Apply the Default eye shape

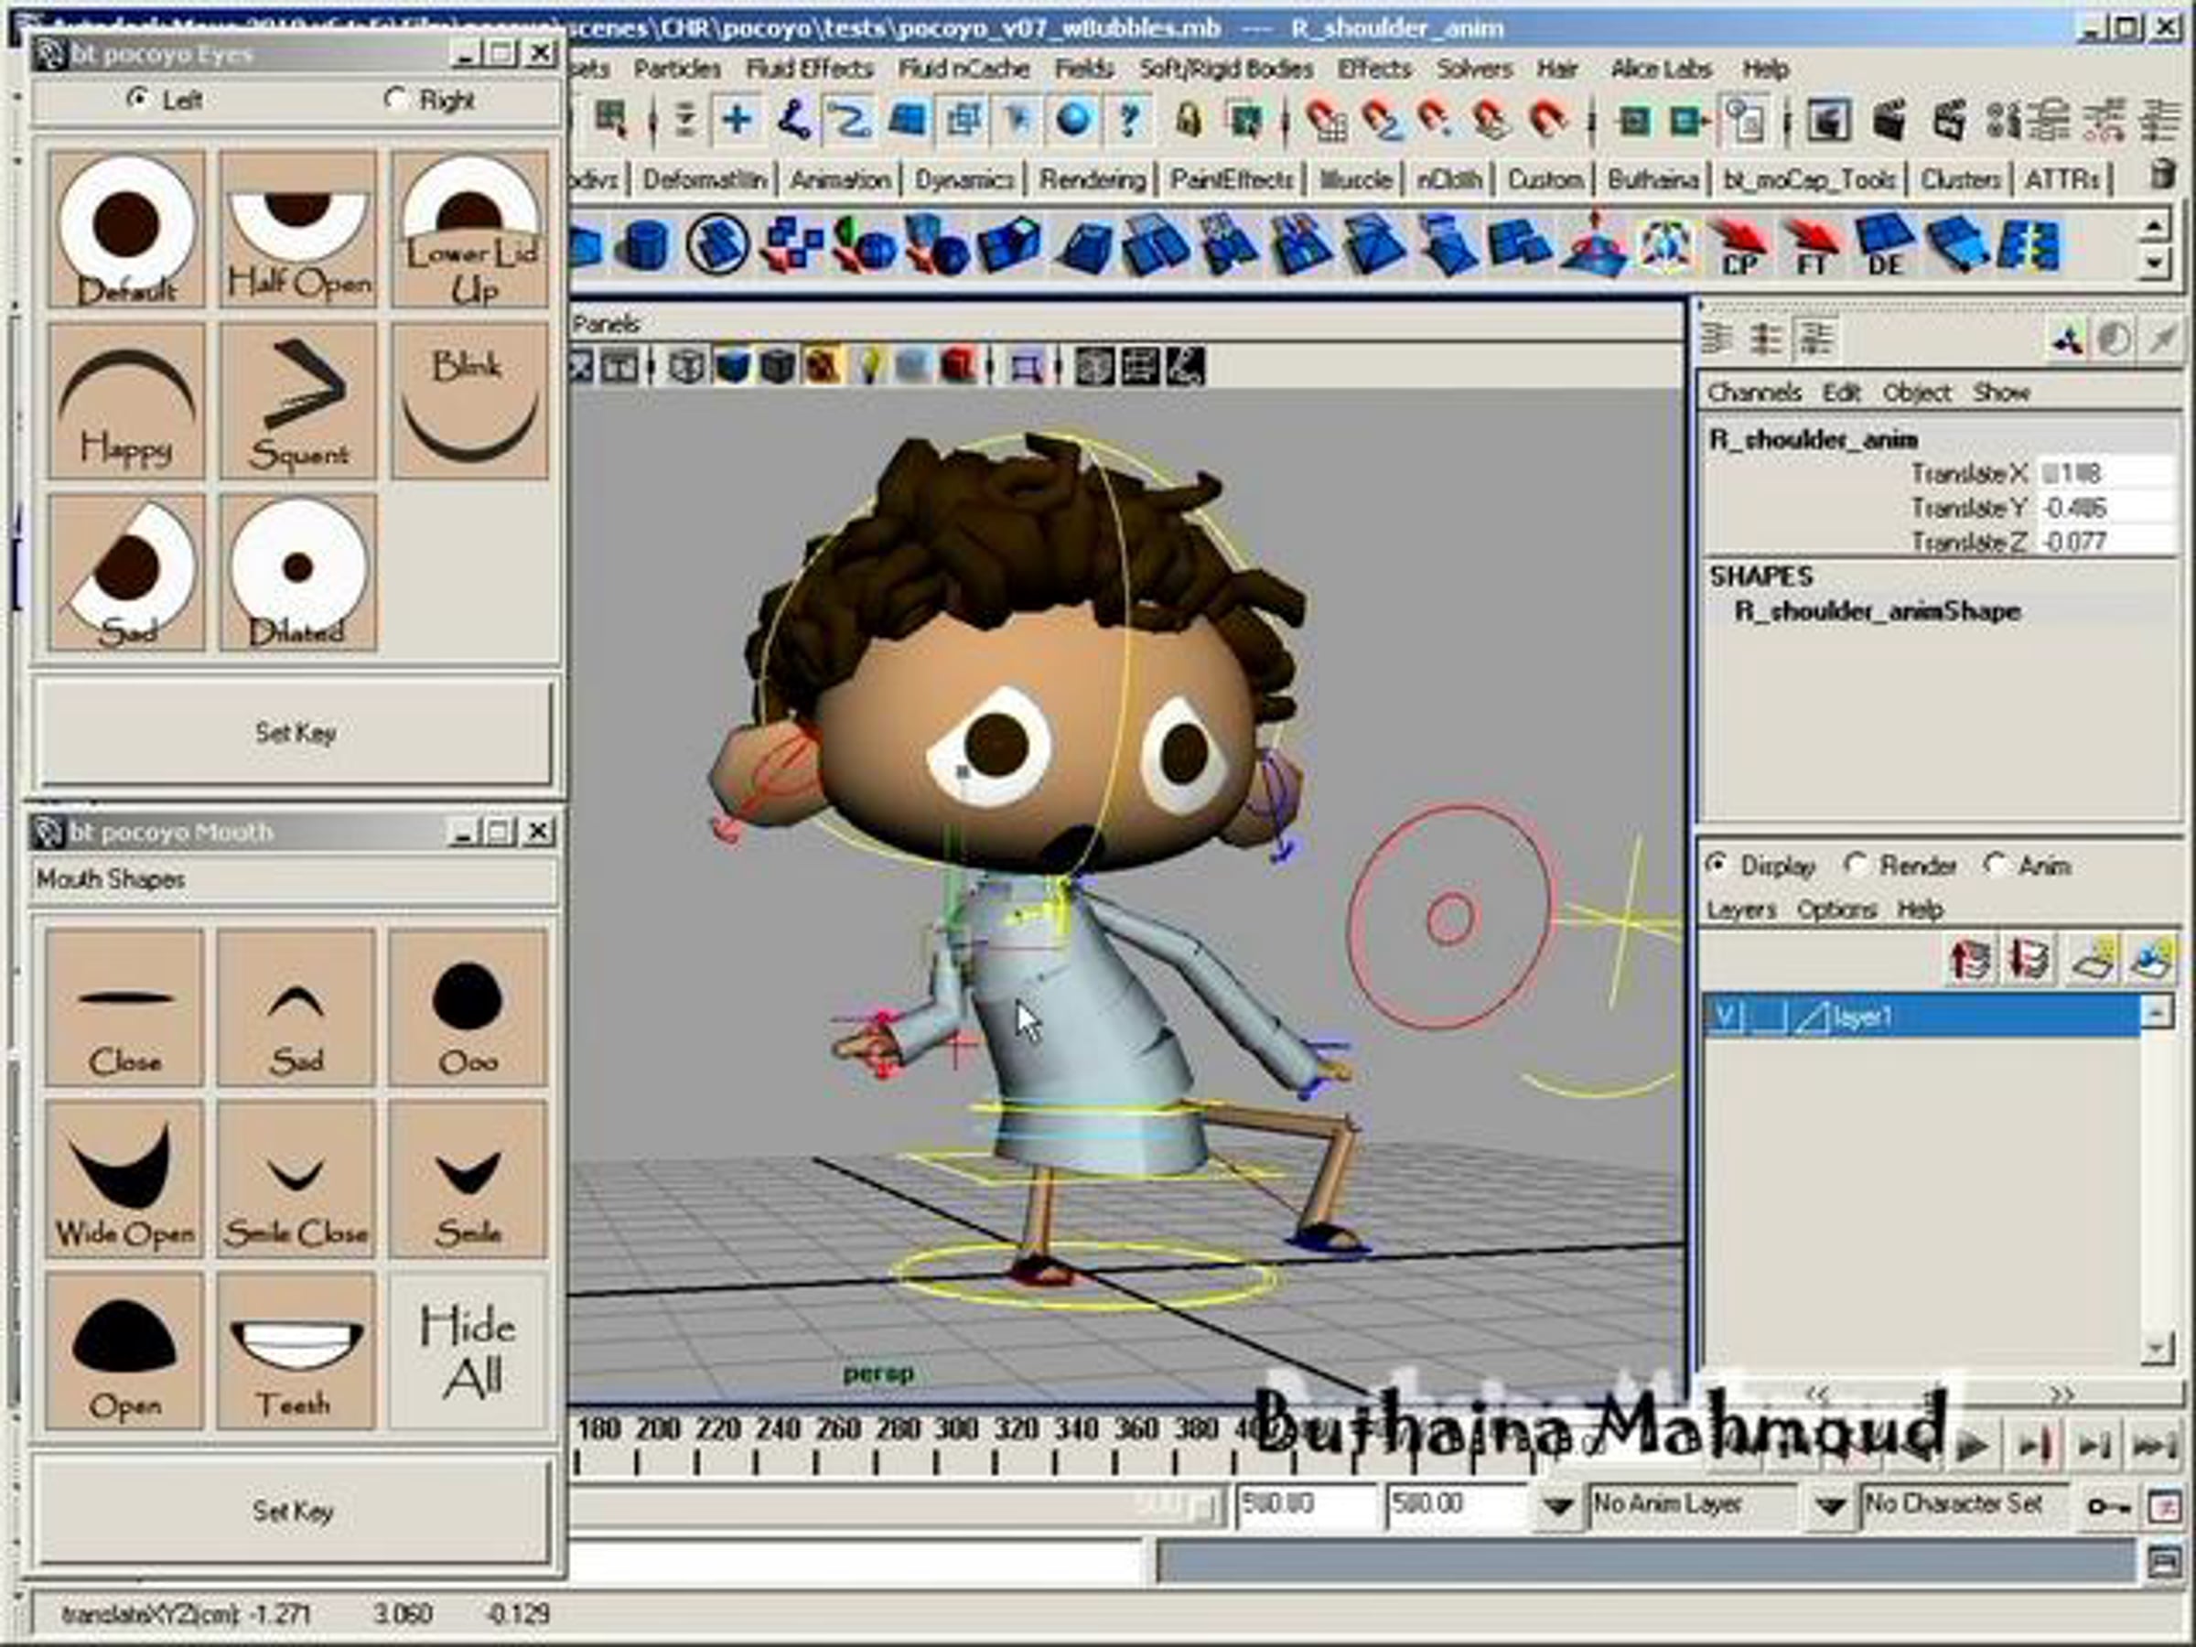tap(126, 229)
